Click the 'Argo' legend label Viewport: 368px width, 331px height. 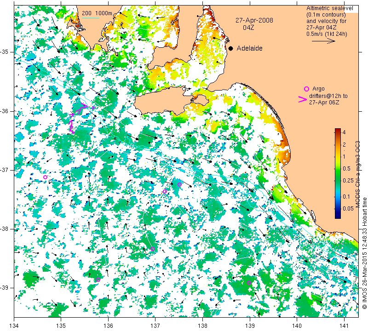click(x=318, y=89)
